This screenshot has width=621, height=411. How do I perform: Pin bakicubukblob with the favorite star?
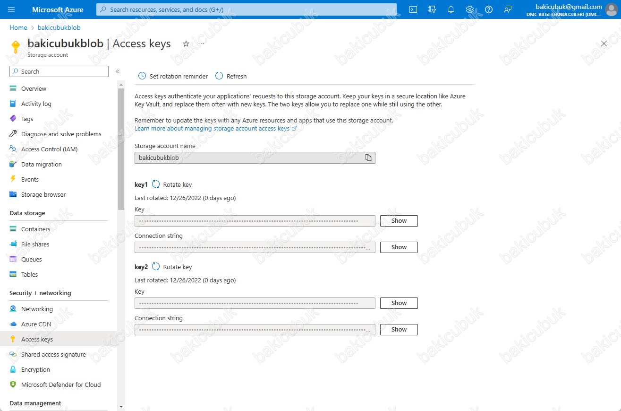coord(186,44)
